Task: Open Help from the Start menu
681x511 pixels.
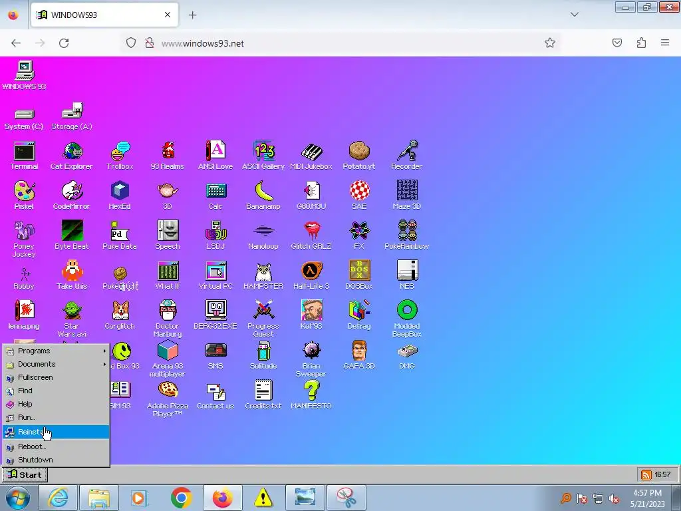Action: [56, 404]
